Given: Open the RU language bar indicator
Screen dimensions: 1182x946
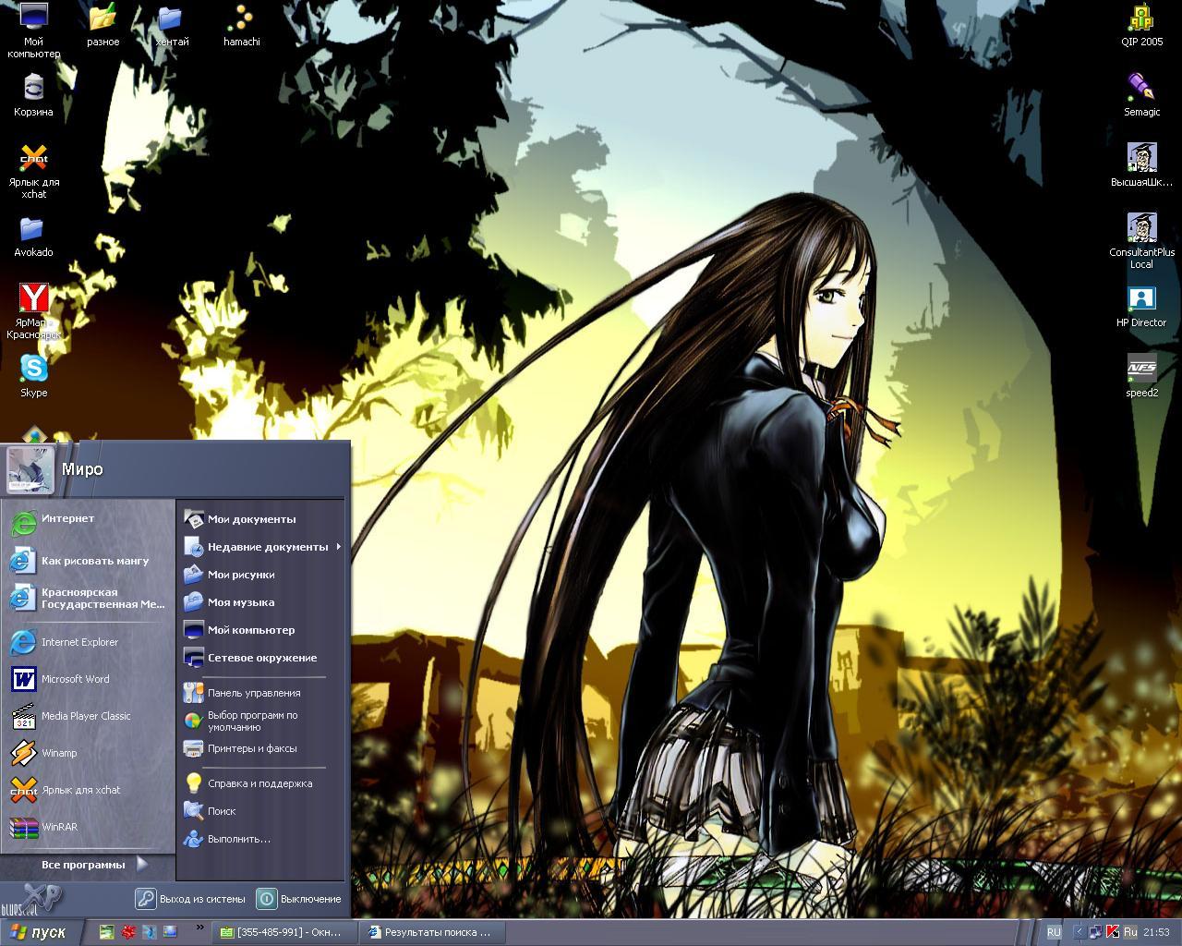Looking at the screenshot, I should 1054,932.
